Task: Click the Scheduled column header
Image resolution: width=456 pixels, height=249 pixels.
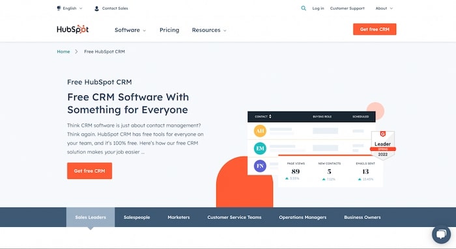Action: [x=361, y=116]
